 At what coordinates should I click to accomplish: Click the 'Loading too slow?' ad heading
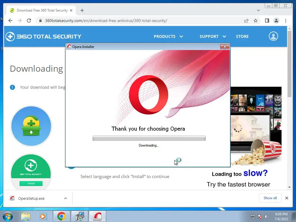240,173
